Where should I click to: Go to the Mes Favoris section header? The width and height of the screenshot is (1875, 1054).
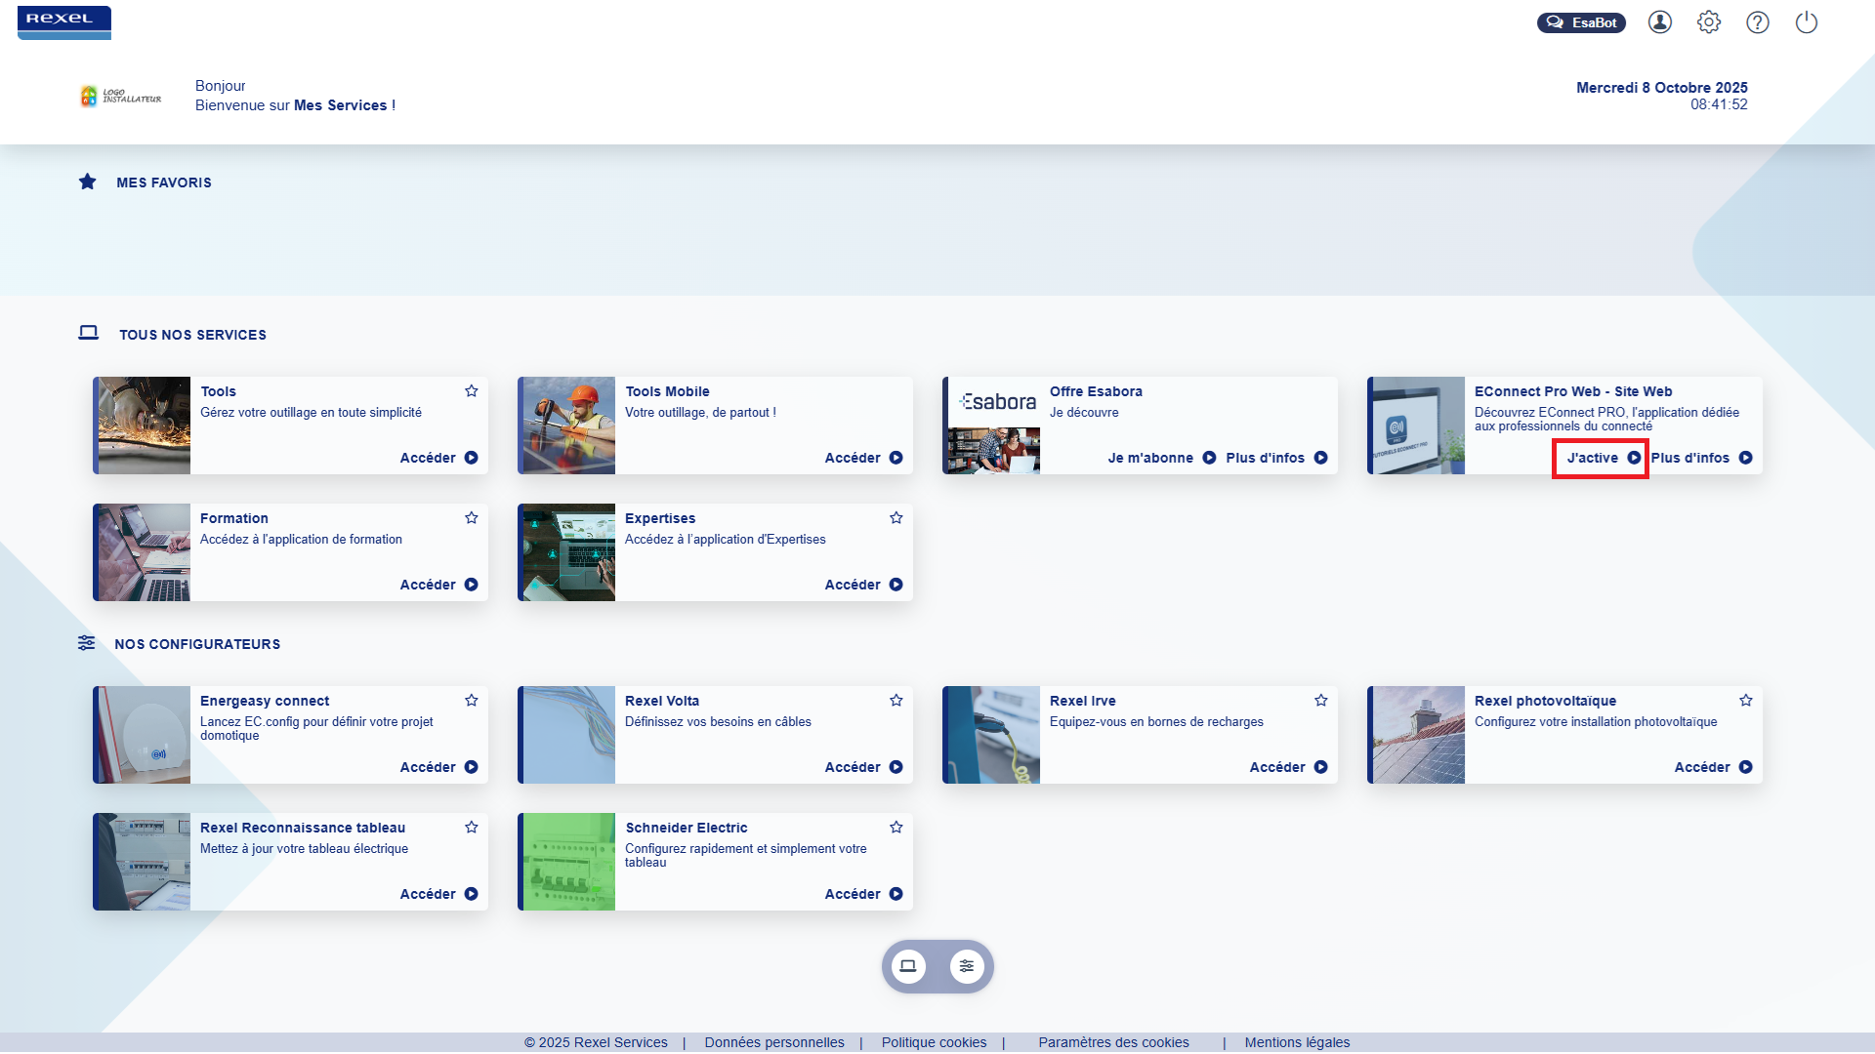(x=164, y=182)
